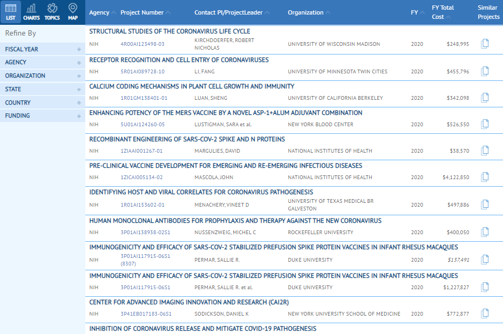Open project 3P01AI138938-02S1
503x334 pixels.
(x=145, y=233)
